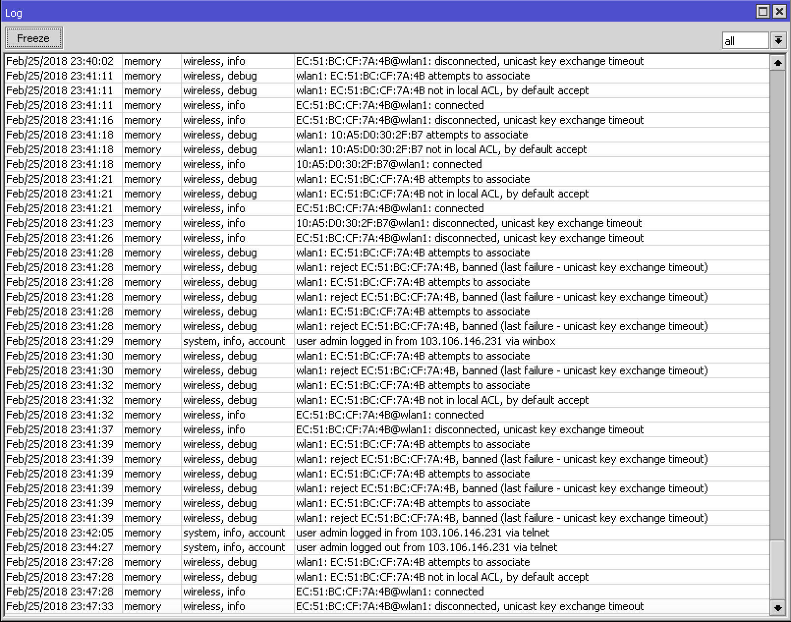Viewport: 791px width, 622px height.
Task: Close the Log window
Action: [779, 11]
